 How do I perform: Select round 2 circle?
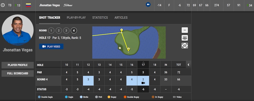(59, 30)
